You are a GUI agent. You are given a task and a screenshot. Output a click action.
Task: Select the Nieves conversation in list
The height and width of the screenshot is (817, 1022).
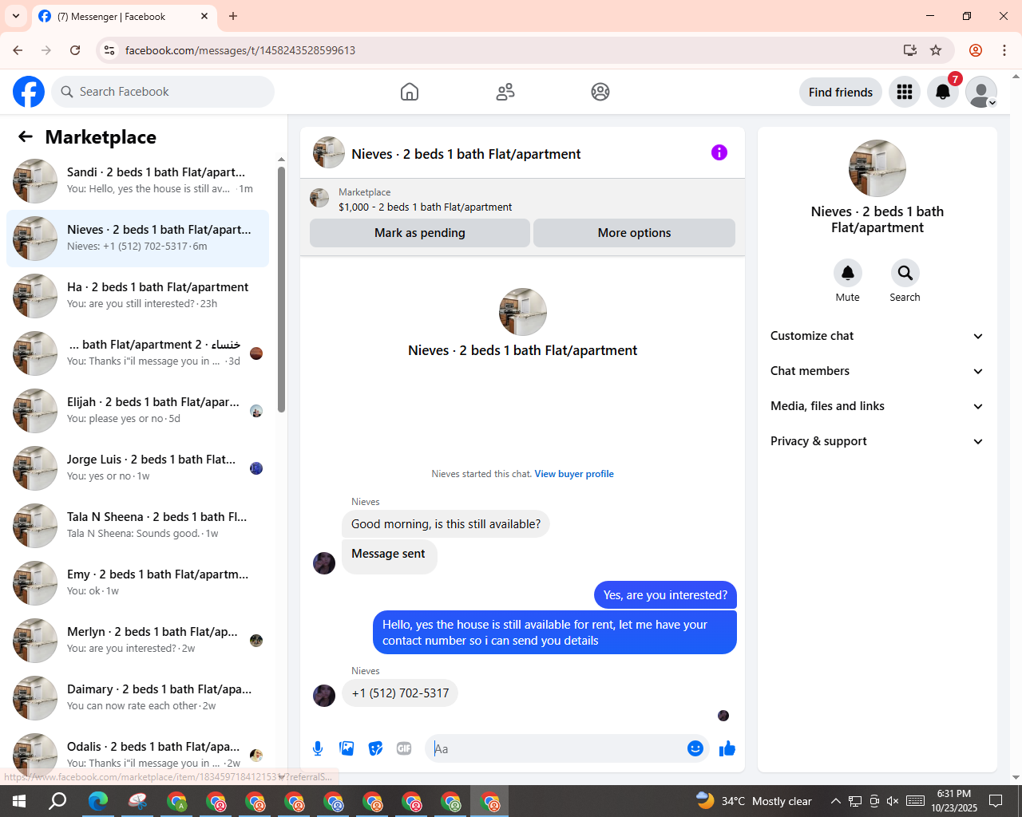[137, 239]
